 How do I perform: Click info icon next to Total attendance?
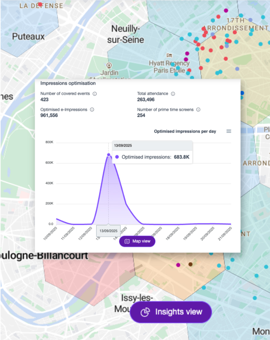point(173,94)
